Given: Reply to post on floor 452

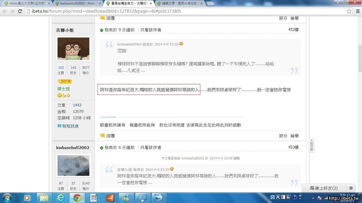Looking at the screenshot, I should (107, 136).
